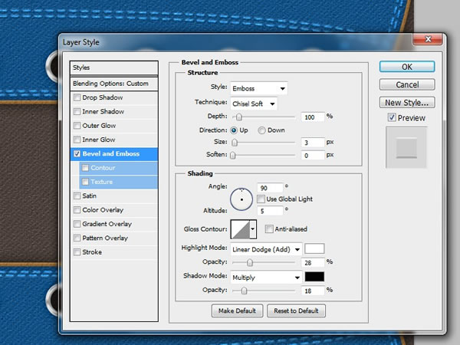Click the Shadow Opacity field showing 18
The image size is (460, 345).
(x=313, y=291)
